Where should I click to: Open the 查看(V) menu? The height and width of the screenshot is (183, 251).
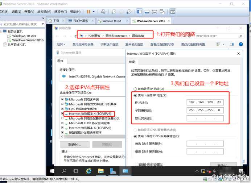[29, 12]
